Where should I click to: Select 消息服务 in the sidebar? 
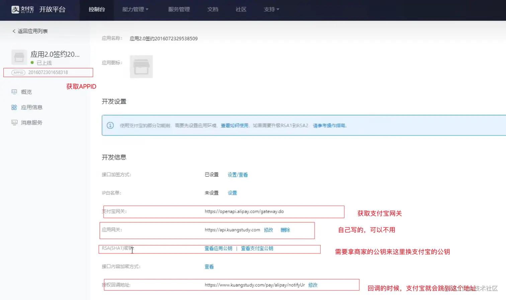(x=32, y=123)
